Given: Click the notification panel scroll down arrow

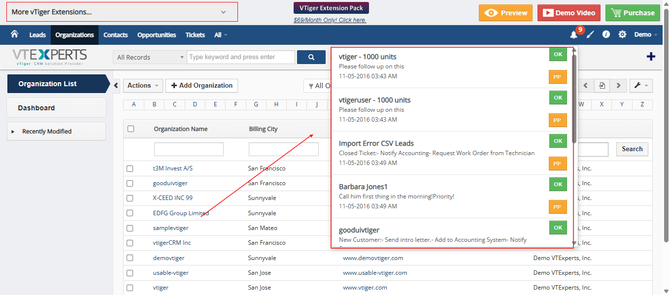Looking at the screenshot, I should [x=574, y=243].
